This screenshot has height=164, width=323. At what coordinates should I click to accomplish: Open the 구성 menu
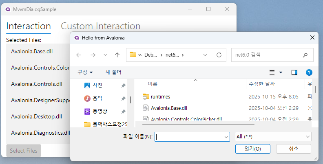coord(85,72)
